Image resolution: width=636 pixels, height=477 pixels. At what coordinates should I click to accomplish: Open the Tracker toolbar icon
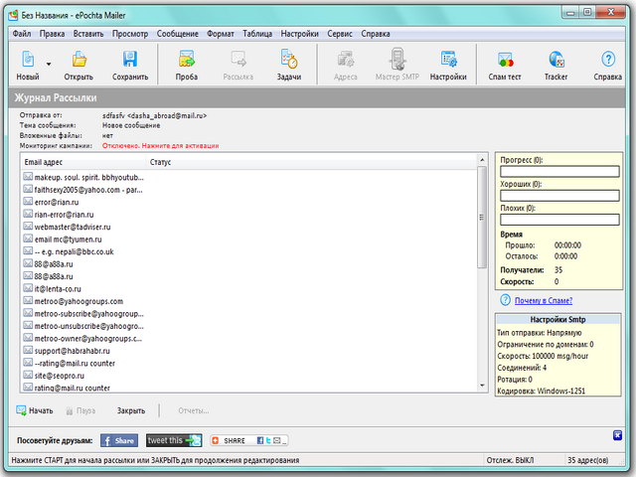tap(556, 60)
